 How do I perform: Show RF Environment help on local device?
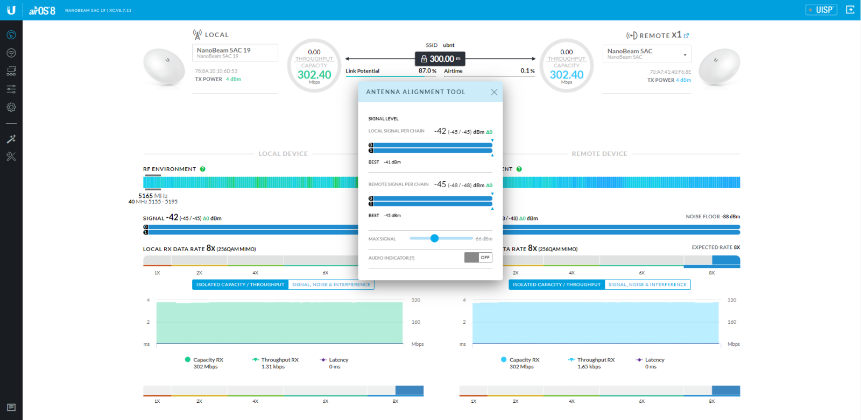click(x=202, y=169)
